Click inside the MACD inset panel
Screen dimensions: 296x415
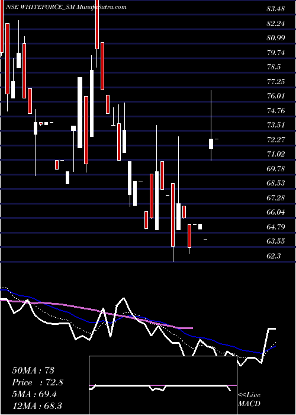click(163, 385)
